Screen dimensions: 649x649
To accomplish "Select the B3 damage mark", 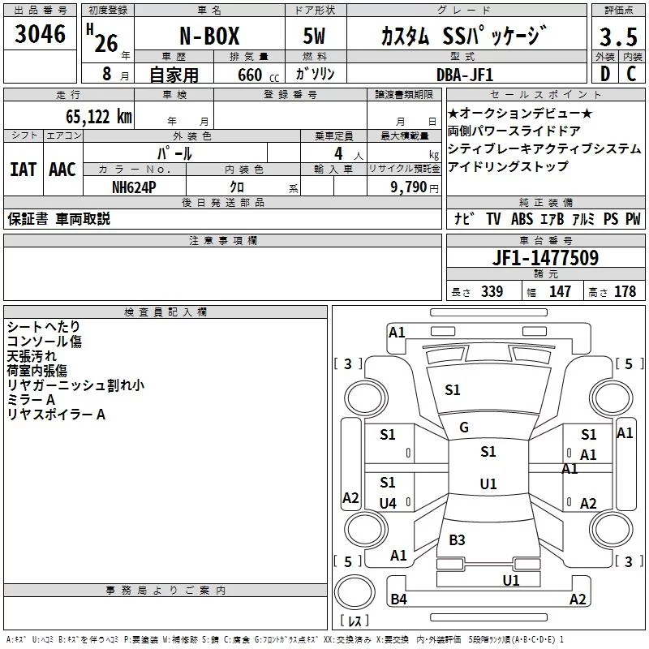I will tap(457, 539).
